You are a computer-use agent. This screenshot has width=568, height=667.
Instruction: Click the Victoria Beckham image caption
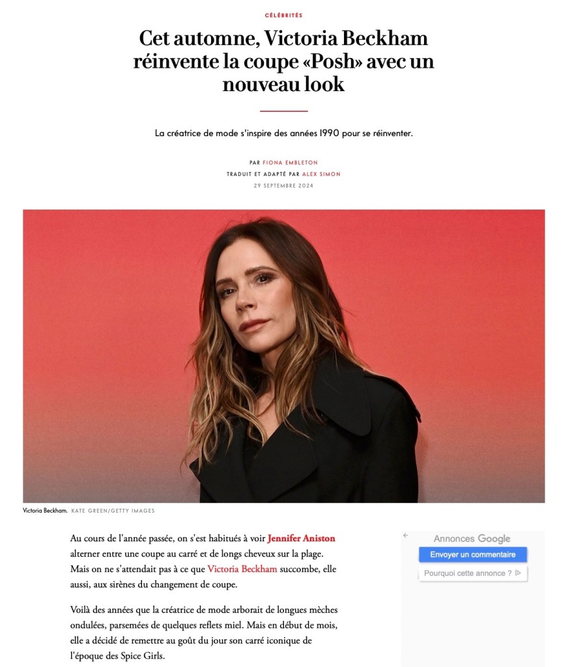click(x=45, y=511)
